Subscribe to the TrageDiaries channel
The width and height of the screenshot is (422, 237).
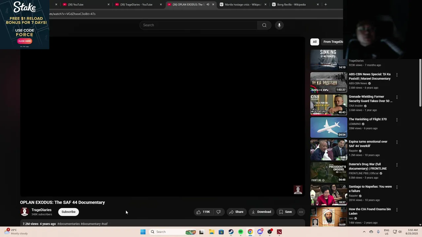(69, 212)
